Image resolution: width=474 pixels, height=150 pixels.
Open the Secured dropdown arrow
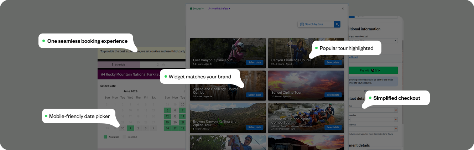coord(203,9)
